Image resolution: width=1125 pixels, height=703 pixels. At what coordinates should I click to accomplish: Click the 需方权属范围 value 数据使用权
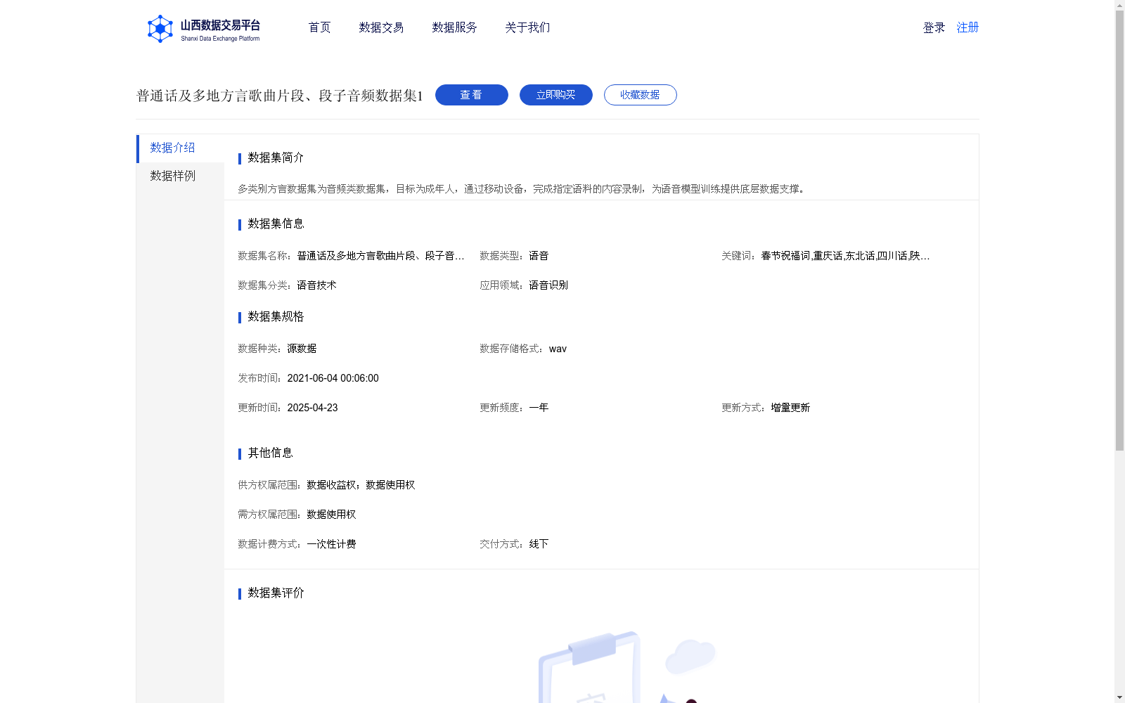point(331,515)
